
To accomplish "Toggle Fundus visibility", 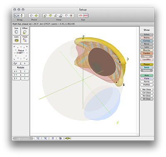I will pyautogui.click(x=146, y=53).
